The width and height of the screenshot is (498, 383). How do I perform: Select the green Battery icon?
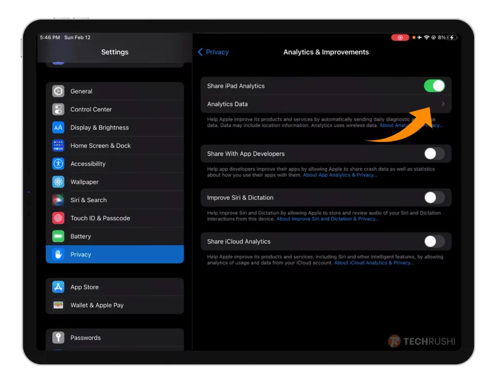(x=58, y=236)
